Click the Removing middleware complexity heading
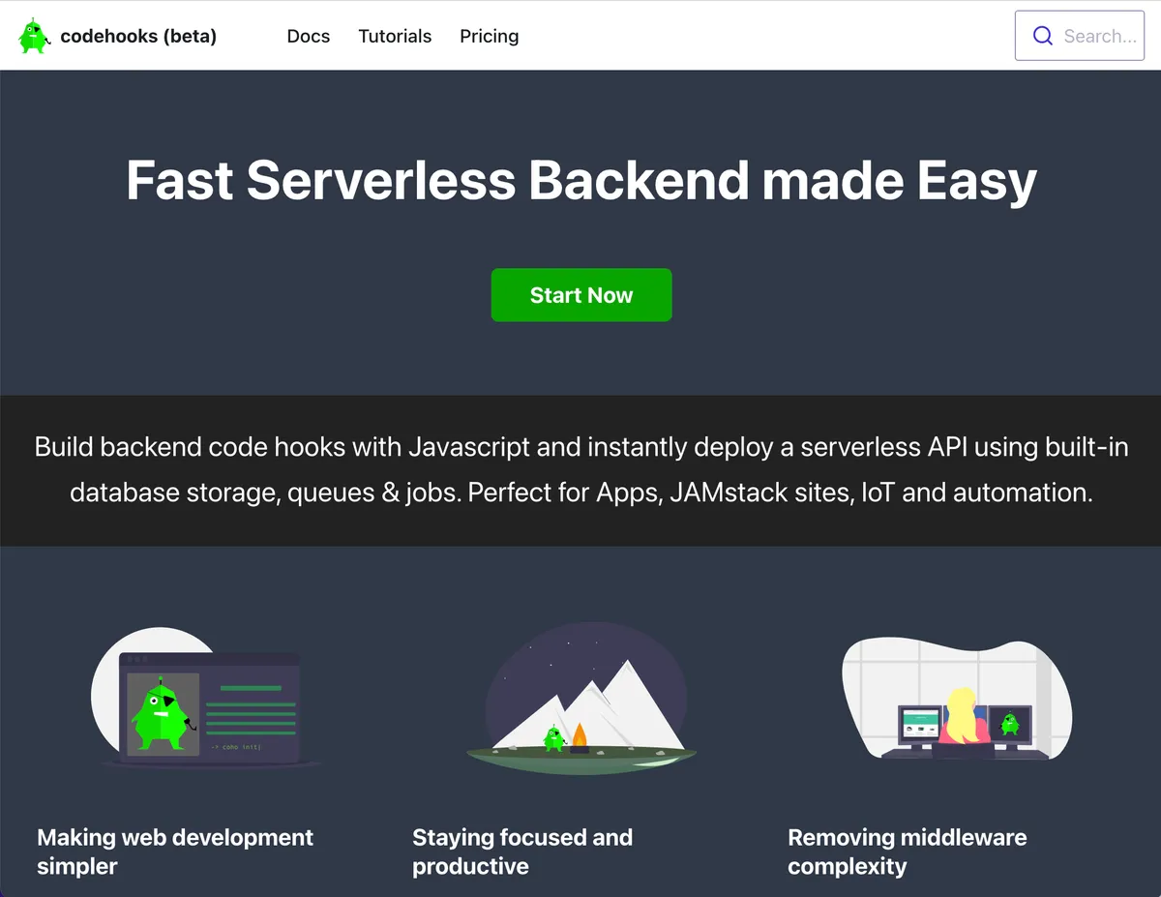 908,852
